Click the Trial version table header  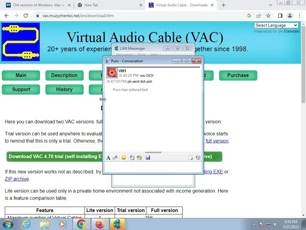click(x=131, y=210)
